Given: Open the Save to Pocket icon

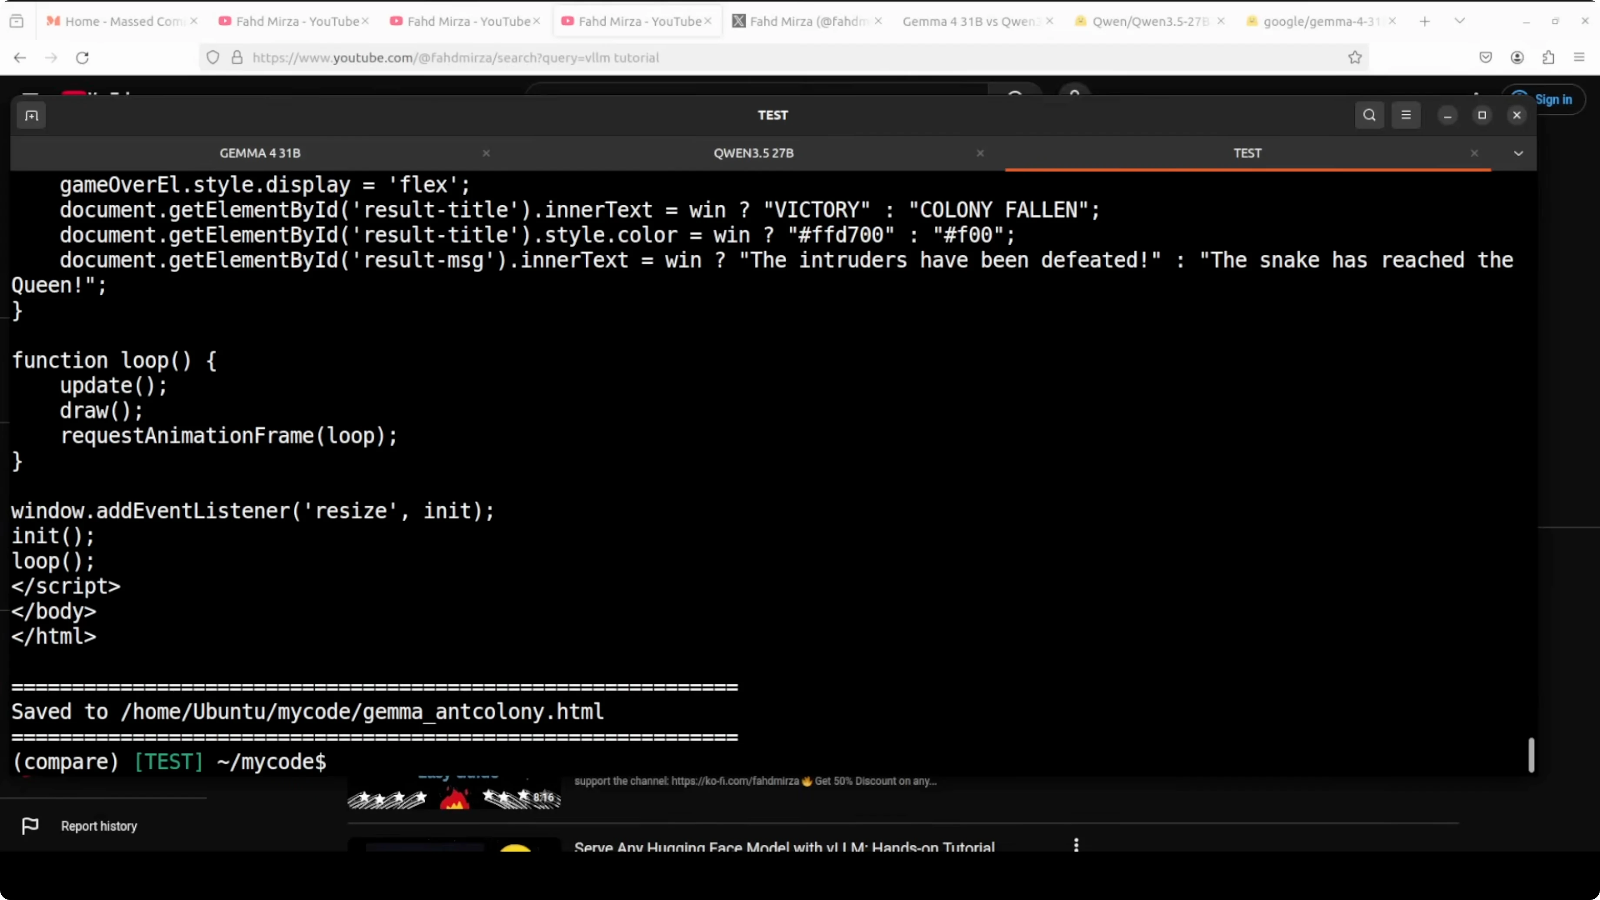Looking at the screenshot, I should (1485, 58).
